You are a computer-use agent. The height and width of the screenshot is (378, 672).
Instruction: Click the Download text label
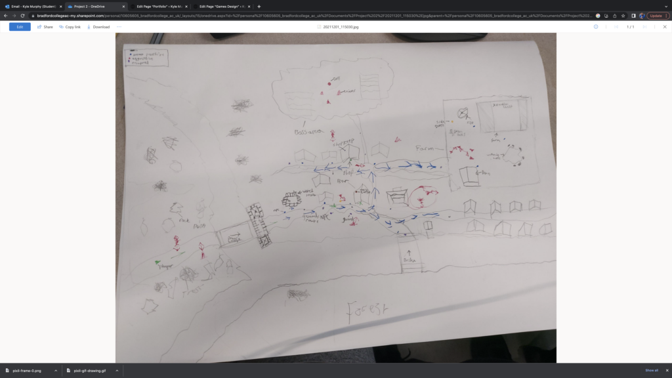pos(101,27)
